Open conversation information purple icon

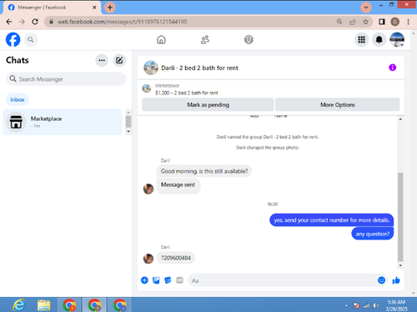[392, 68]
